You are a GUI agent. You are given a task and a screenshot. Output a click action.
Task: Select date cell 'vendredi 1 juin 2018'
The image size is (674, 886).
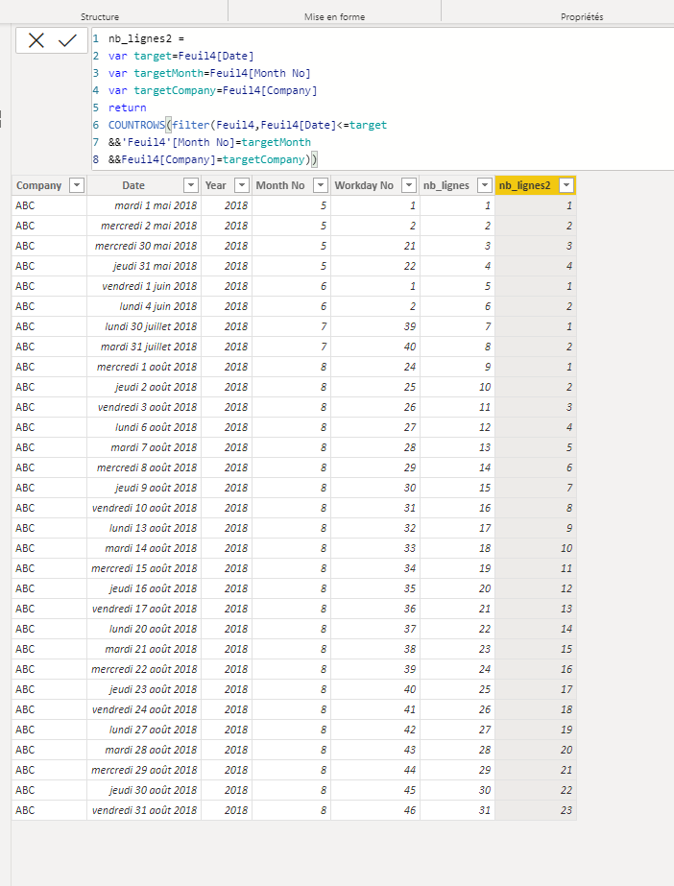(144, 286)
